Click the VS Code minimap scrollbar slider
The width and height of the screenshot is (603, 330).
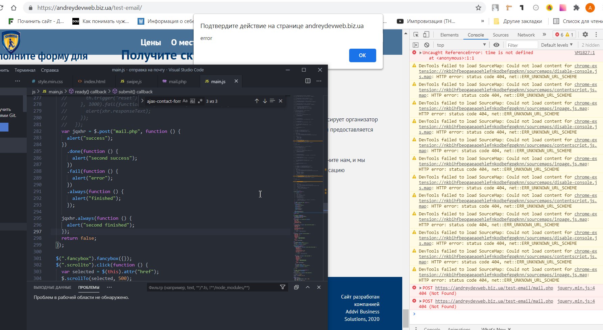pyautogui.click(x=325, y=208)
